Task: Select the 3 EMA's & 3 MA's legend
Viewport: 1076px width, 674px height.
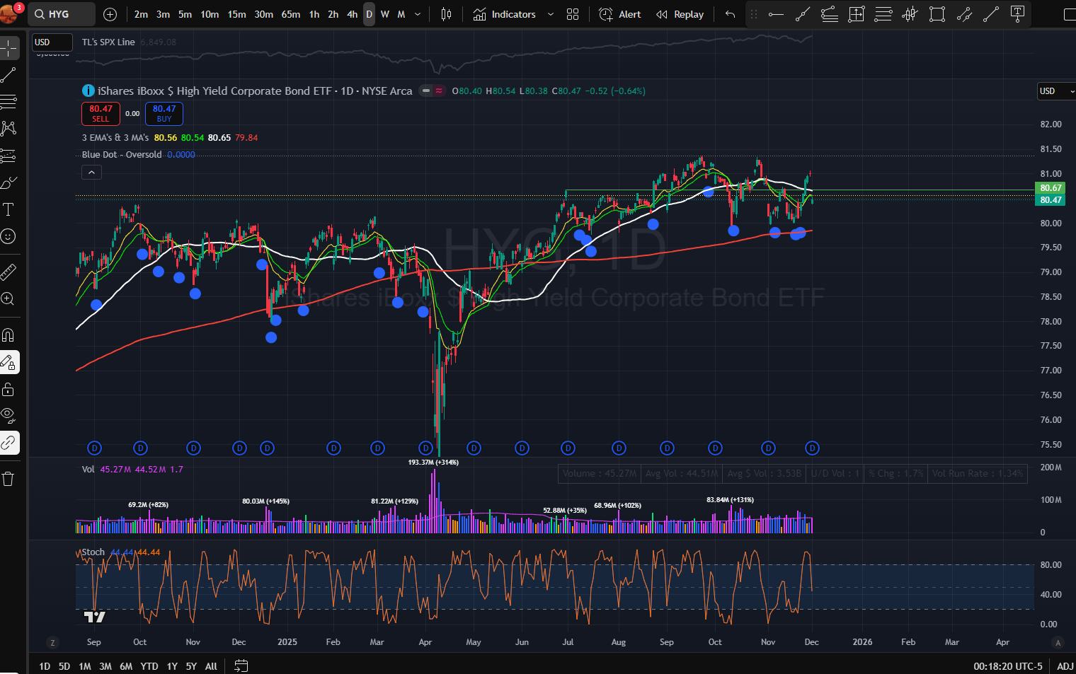Action: point(115,138)
